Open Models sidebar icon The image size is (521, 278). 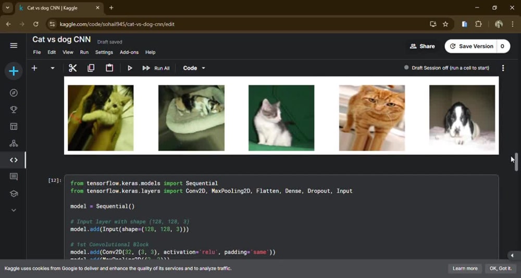(14, 143)
